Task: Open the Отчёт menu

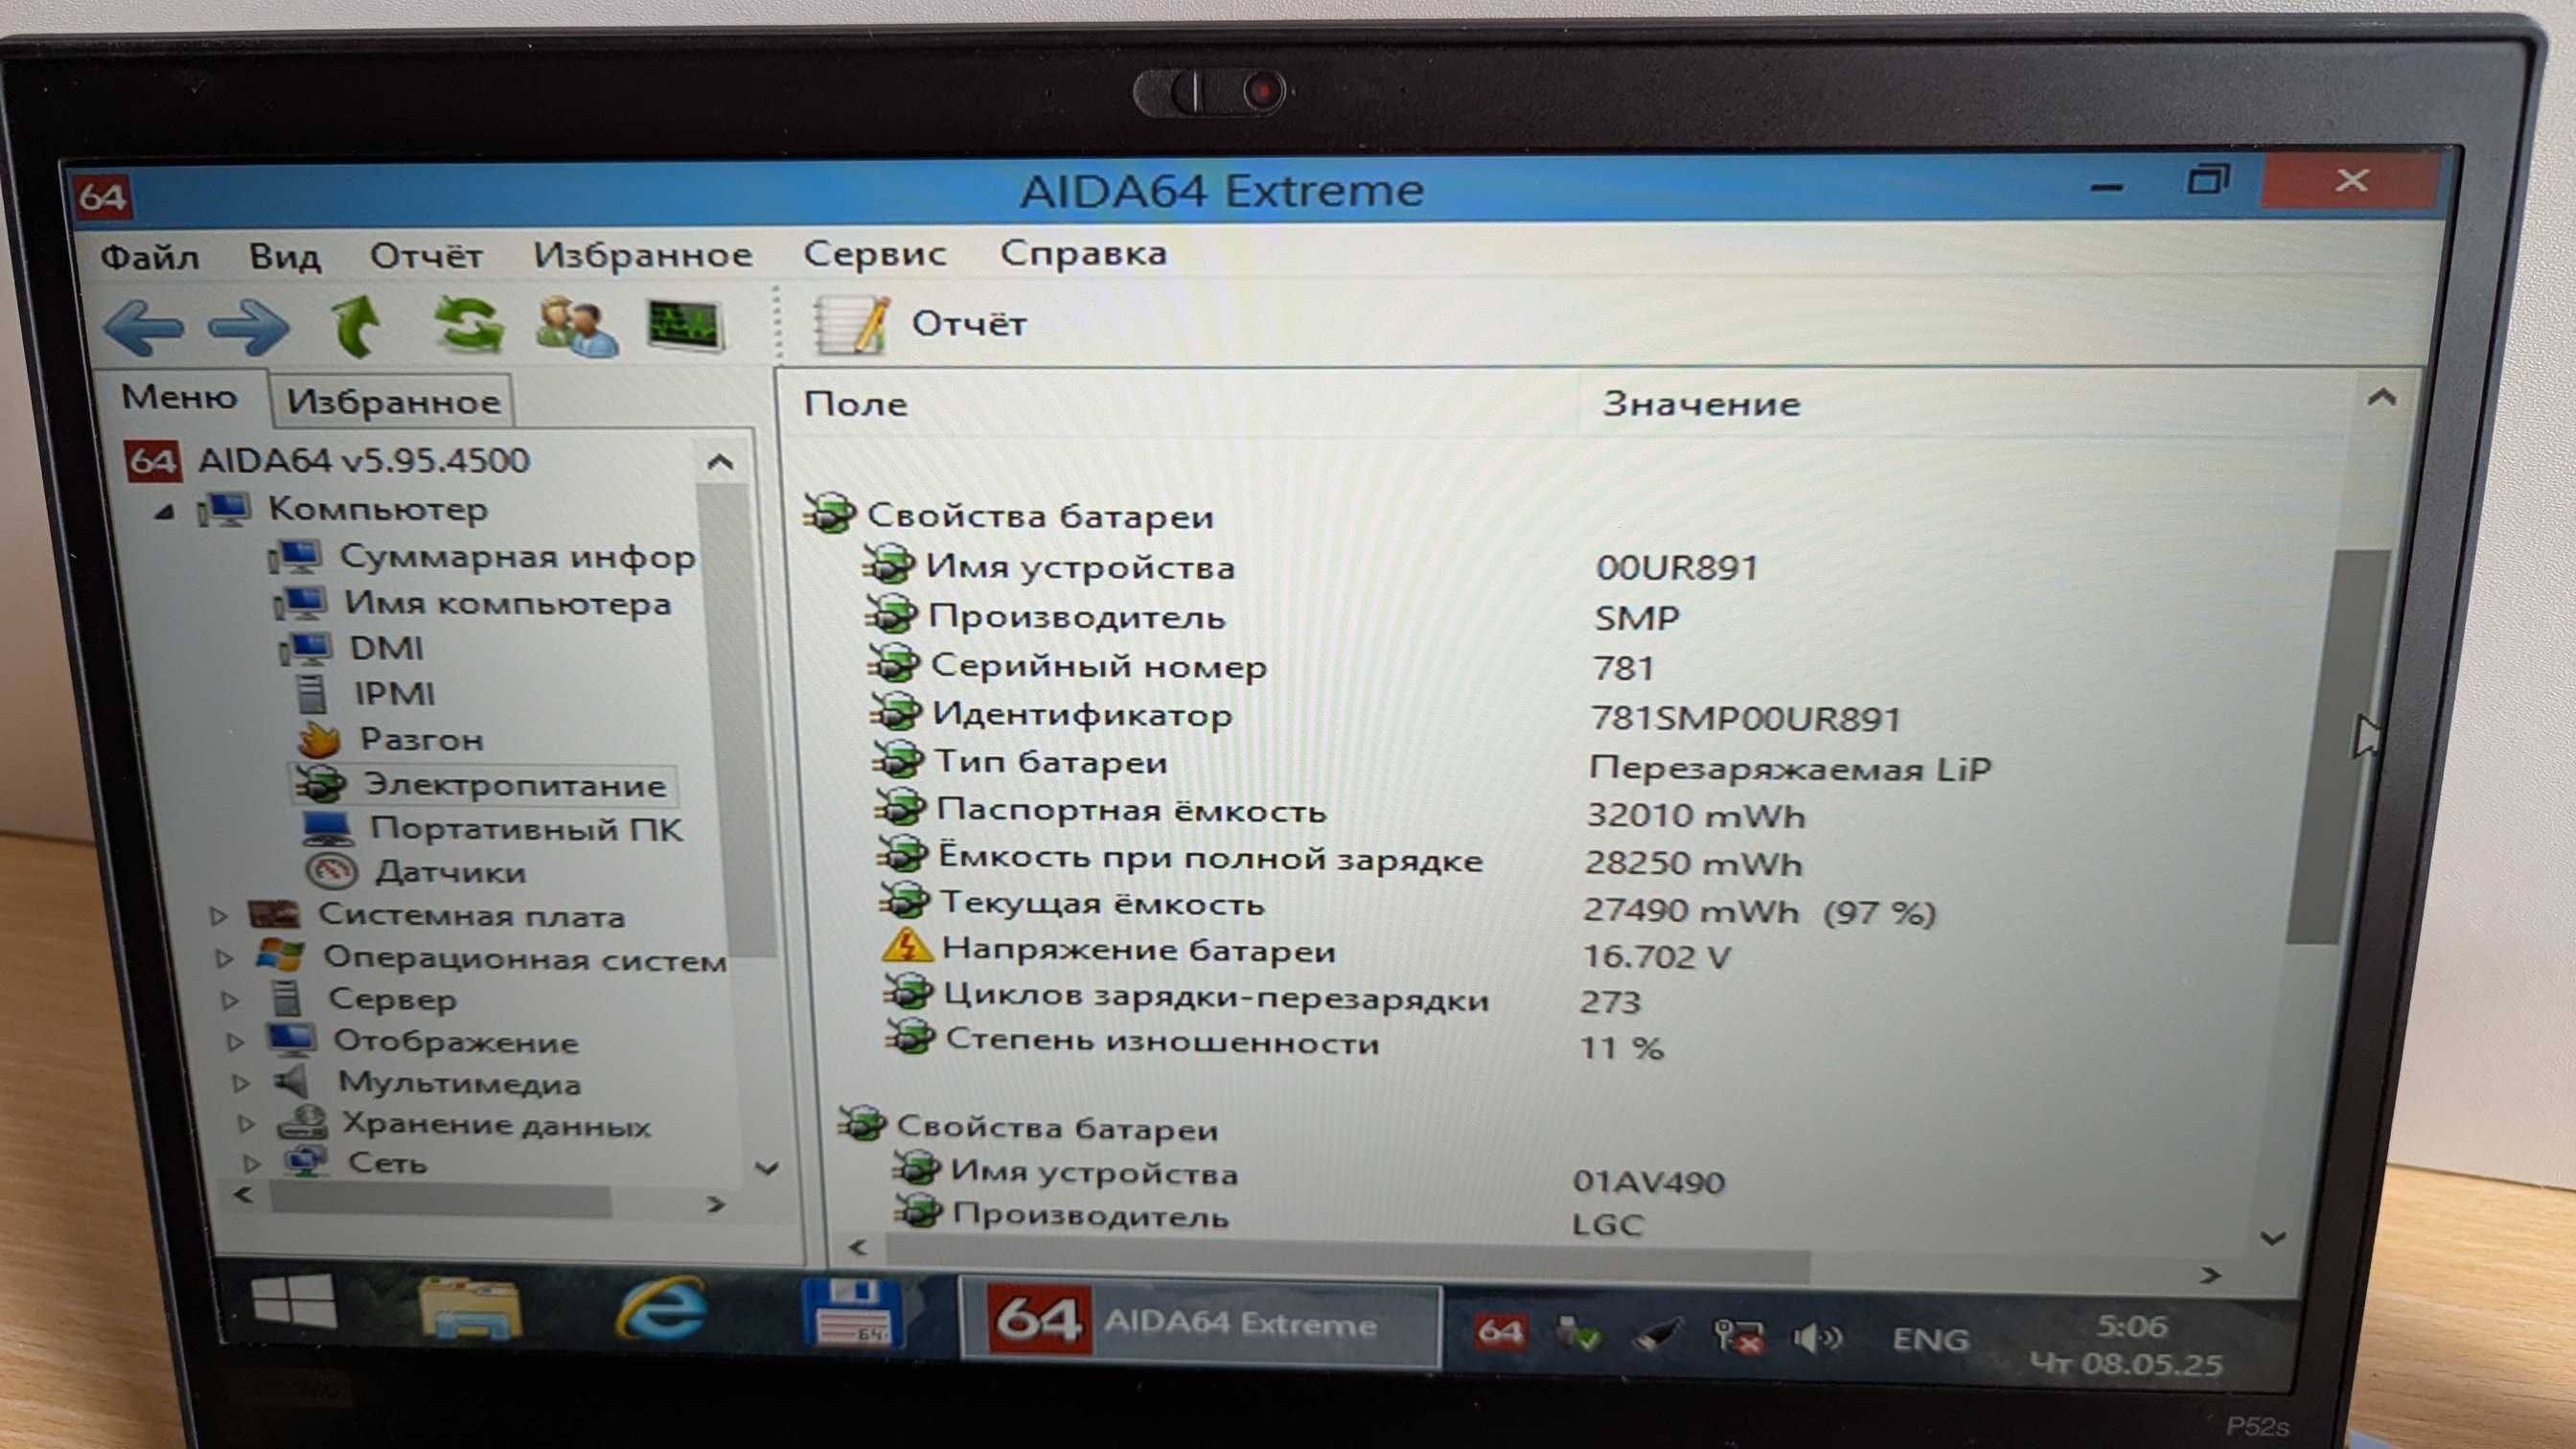Action: coord(426,256)
